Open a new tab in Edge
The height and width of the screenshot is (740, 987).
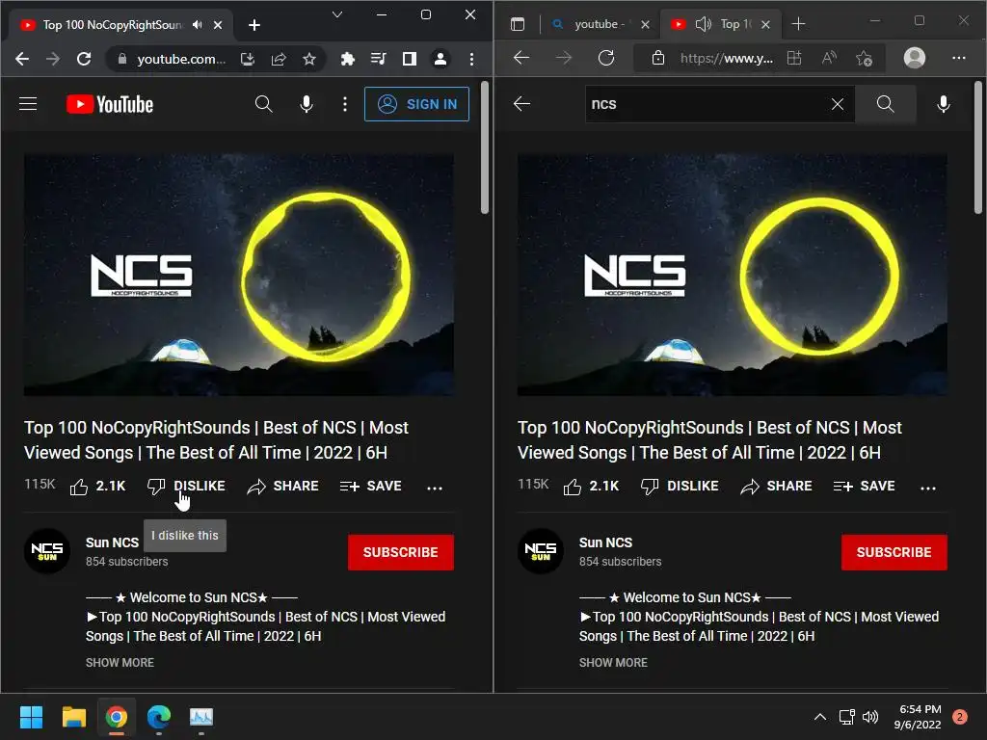click(798, 24)
